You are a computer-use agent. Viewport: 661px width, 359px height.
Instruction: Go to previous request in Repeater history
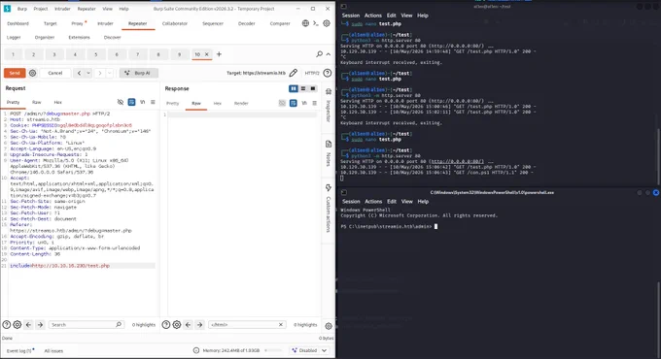(80, 73)
